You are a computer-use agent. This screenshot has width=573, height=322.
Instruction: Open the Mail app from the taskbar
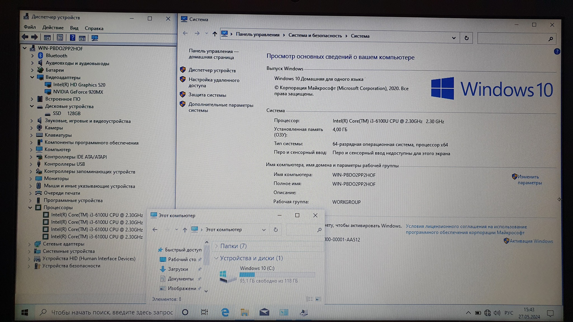pos(264,312)
